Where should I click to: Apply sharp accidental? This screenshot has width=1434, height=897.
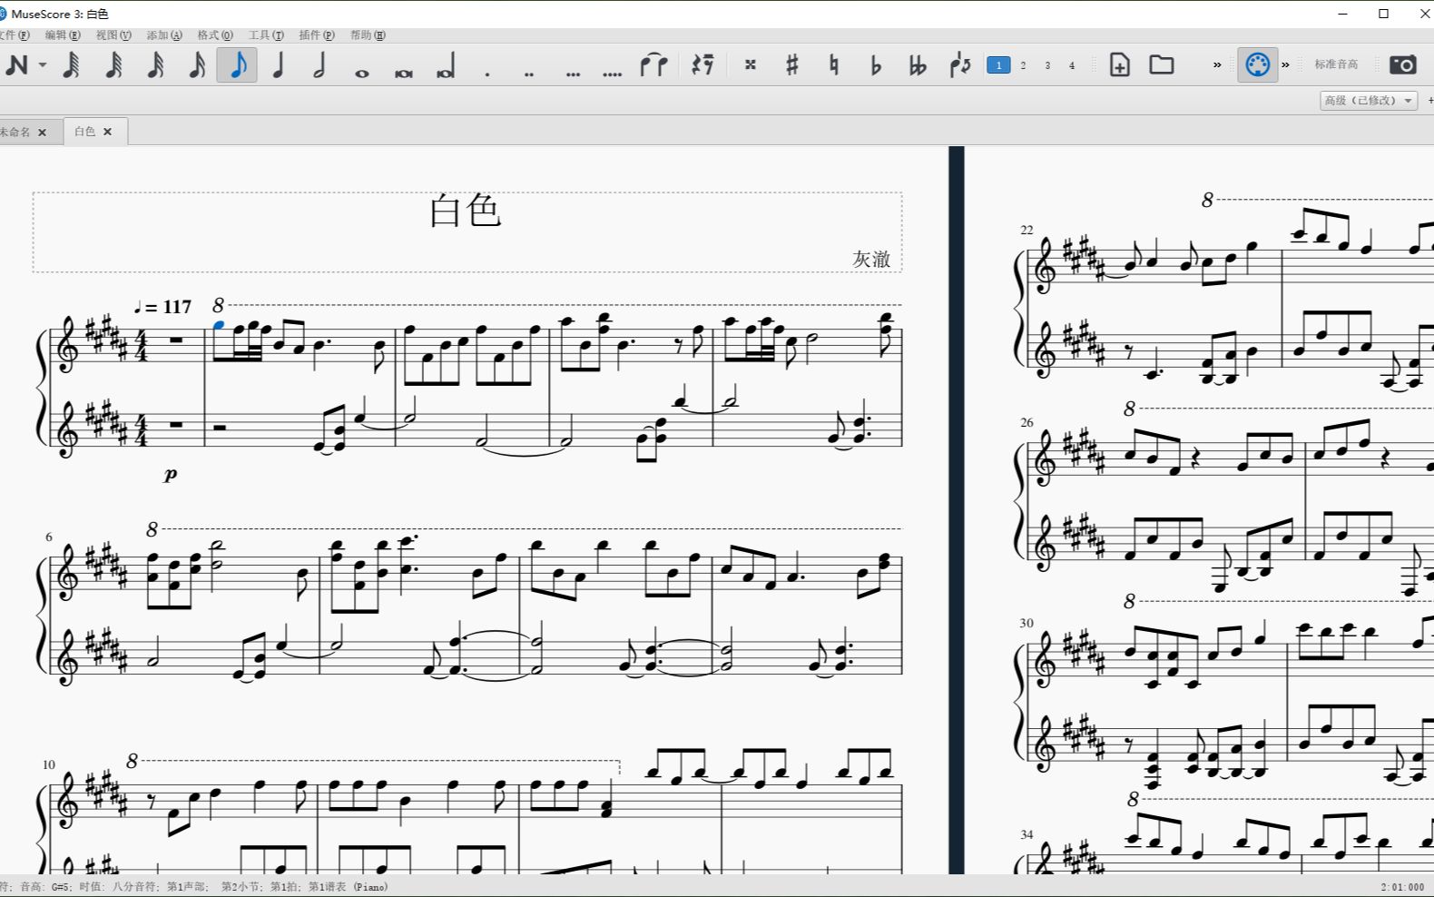point(792,65)
